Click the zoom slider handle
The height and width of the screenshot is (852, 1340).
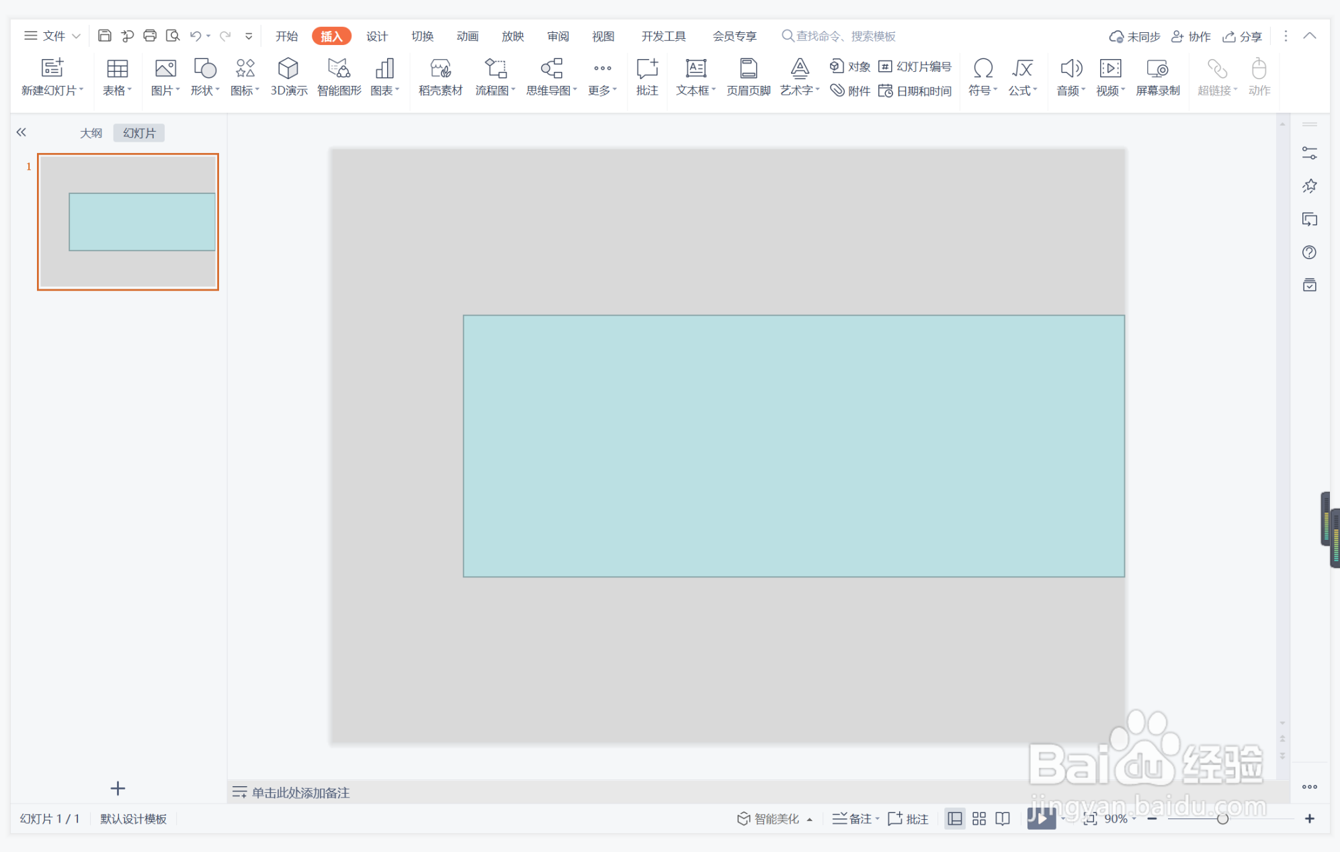(x=1222, y=818)
